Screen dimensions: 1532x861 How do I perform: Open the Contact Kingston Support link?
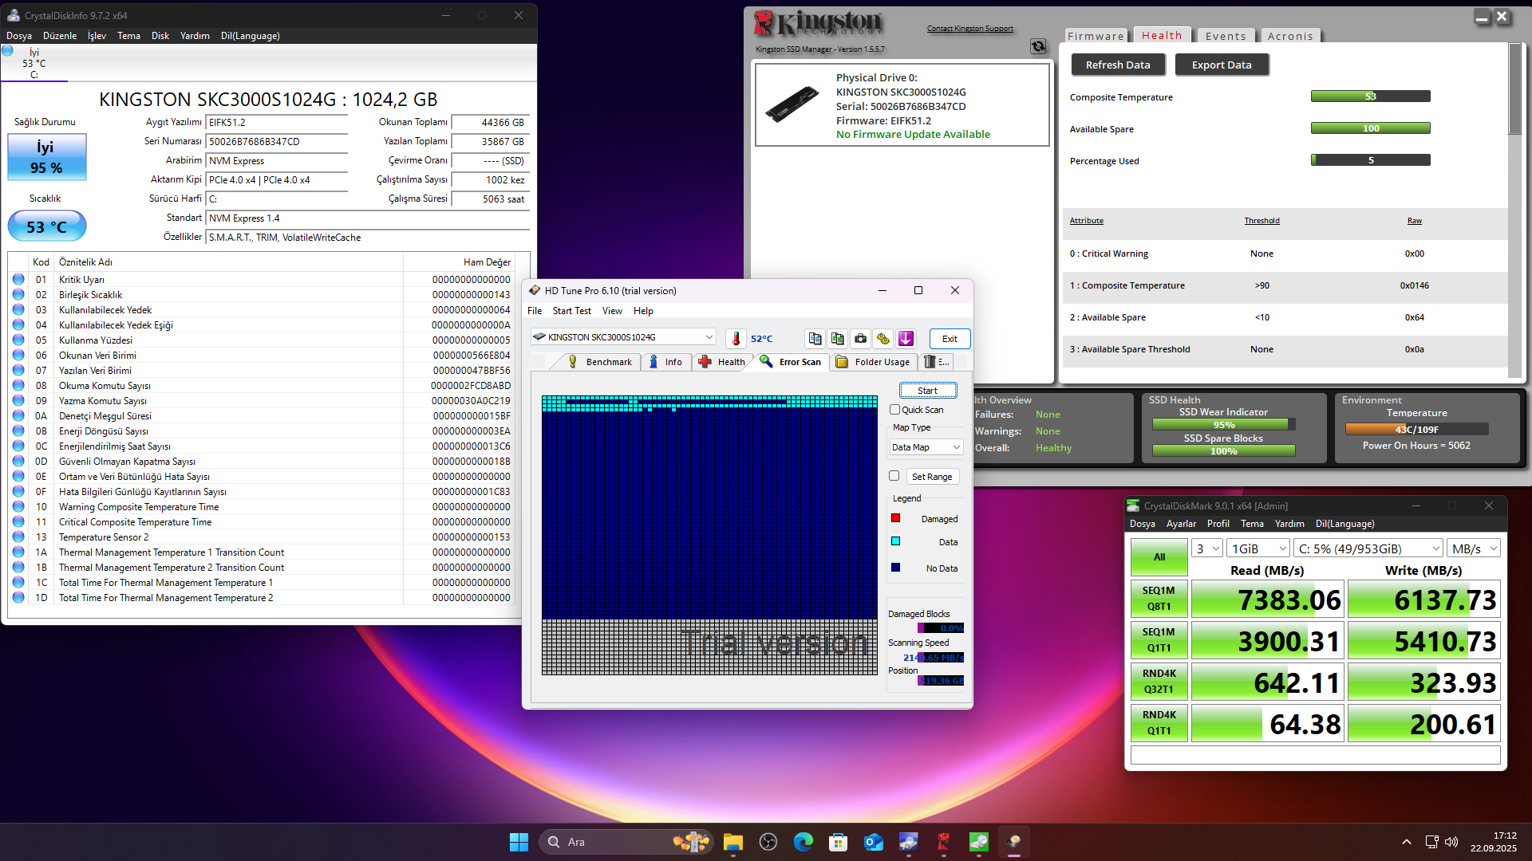[969, 29]
